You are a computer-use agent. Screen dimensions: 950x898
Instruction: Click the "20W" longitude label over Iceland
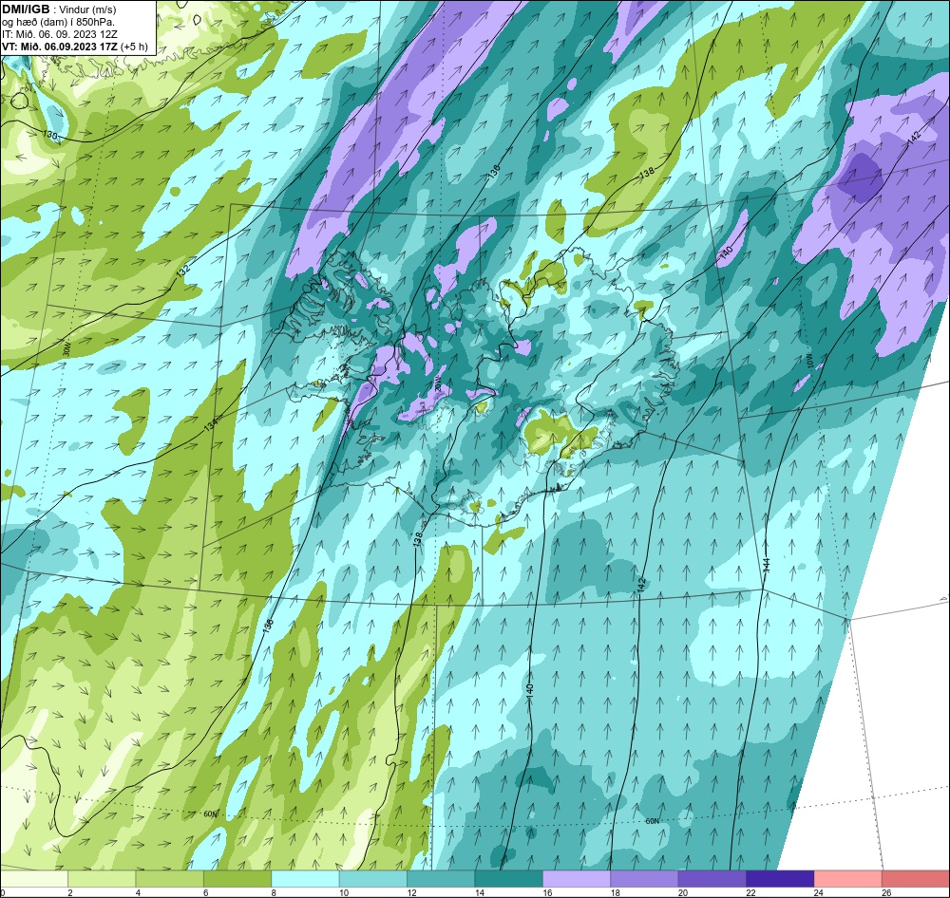[437, 384]
